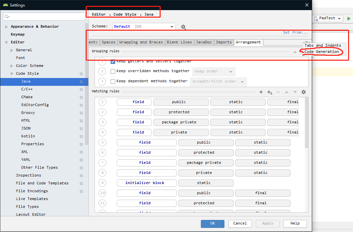The image size is (353, 232).
Task: Switch to the Spaces tab
Action: 108,42
